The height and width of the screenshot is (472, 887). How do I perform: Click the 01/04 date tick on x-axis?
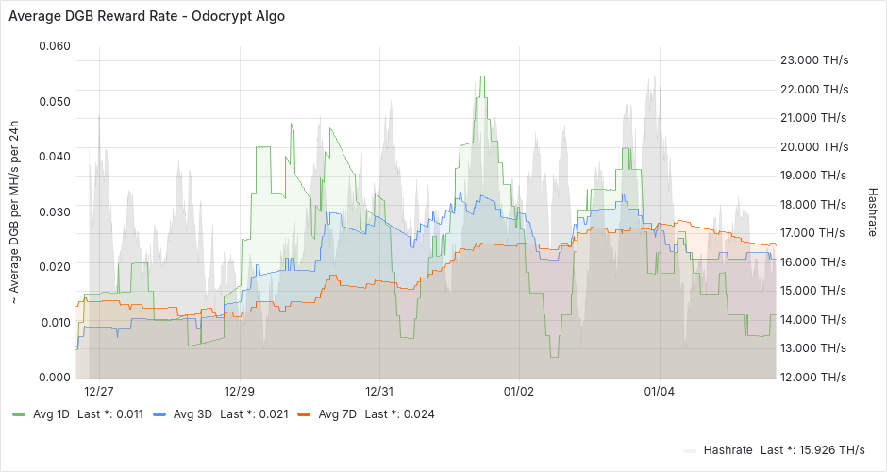[659, 391]
